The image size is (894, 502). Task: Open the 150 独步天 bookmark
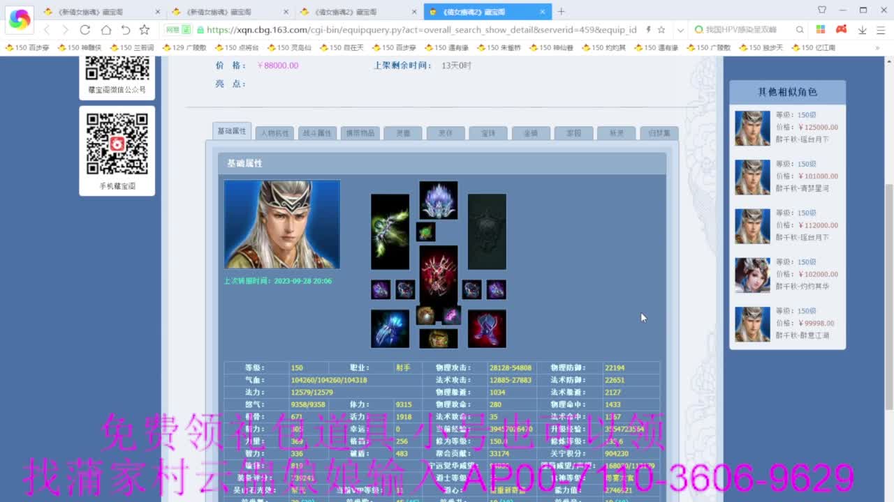[760, 47]
